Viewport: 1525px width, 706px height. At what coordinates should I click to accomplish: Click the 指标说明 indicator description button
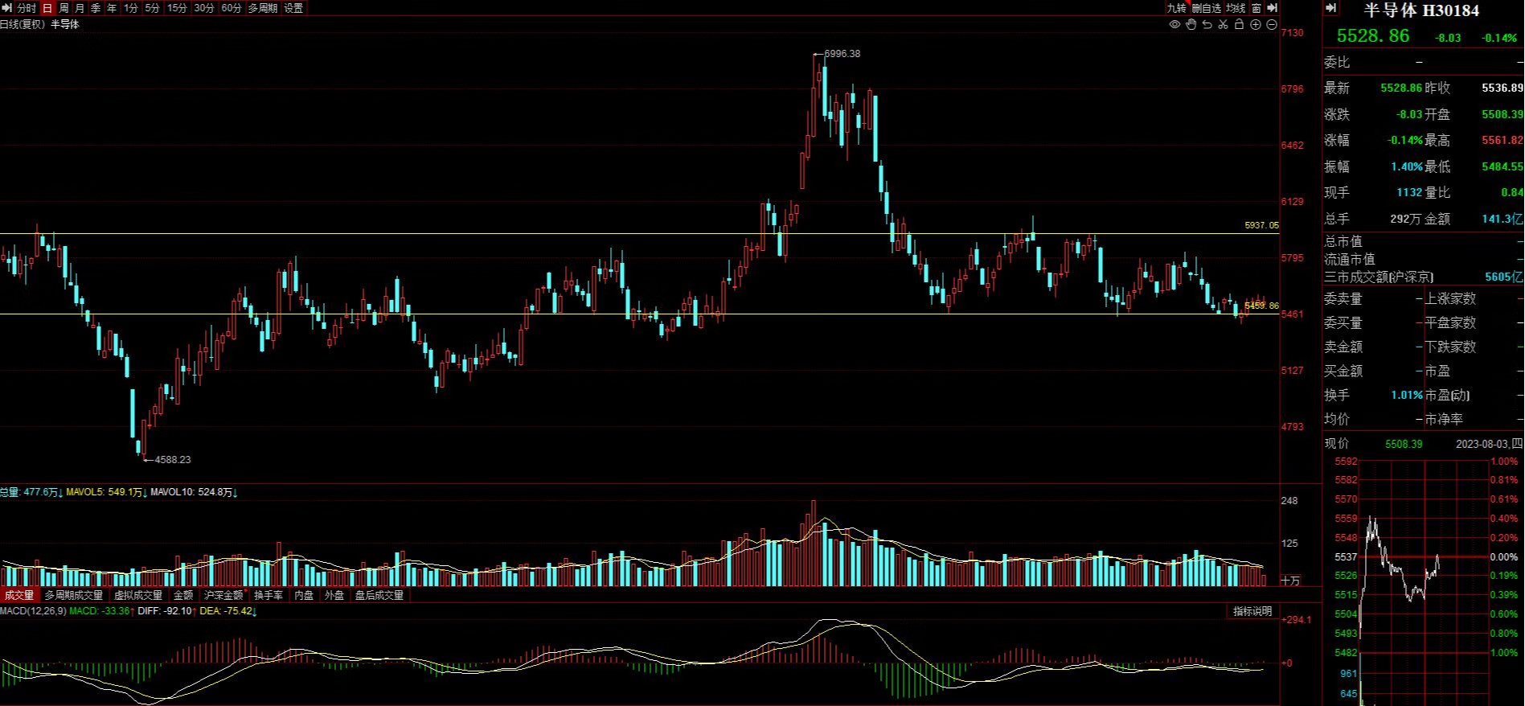[1253, 611]
